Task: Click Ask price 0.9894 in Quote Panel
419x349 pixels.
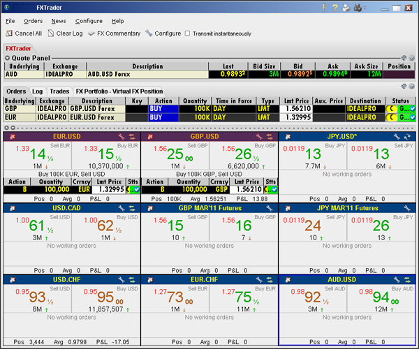Action: 332,74
